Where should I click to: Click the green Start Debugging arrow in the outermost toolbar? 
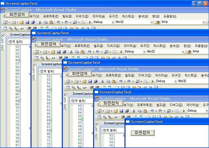pyautogui.click(x=90, y=22)
